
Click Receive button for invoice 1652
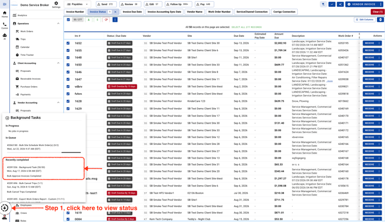(x=369, y=43)
